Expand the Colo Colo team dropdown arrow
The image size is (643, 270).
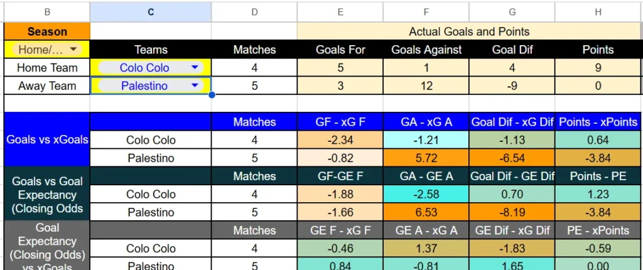click(x=195, y=68)
